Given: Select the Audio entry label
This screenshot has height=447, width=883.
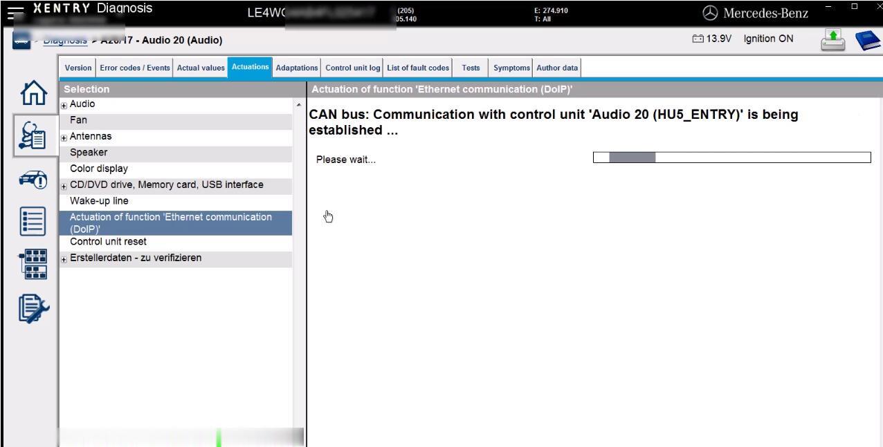Looking at the screenshot, I should (82, 104).
